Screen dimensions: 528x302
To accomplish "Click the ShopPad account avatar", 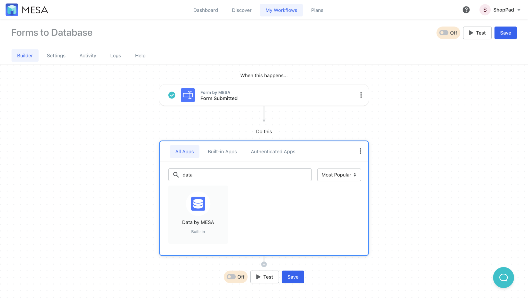I will point(485,10).
